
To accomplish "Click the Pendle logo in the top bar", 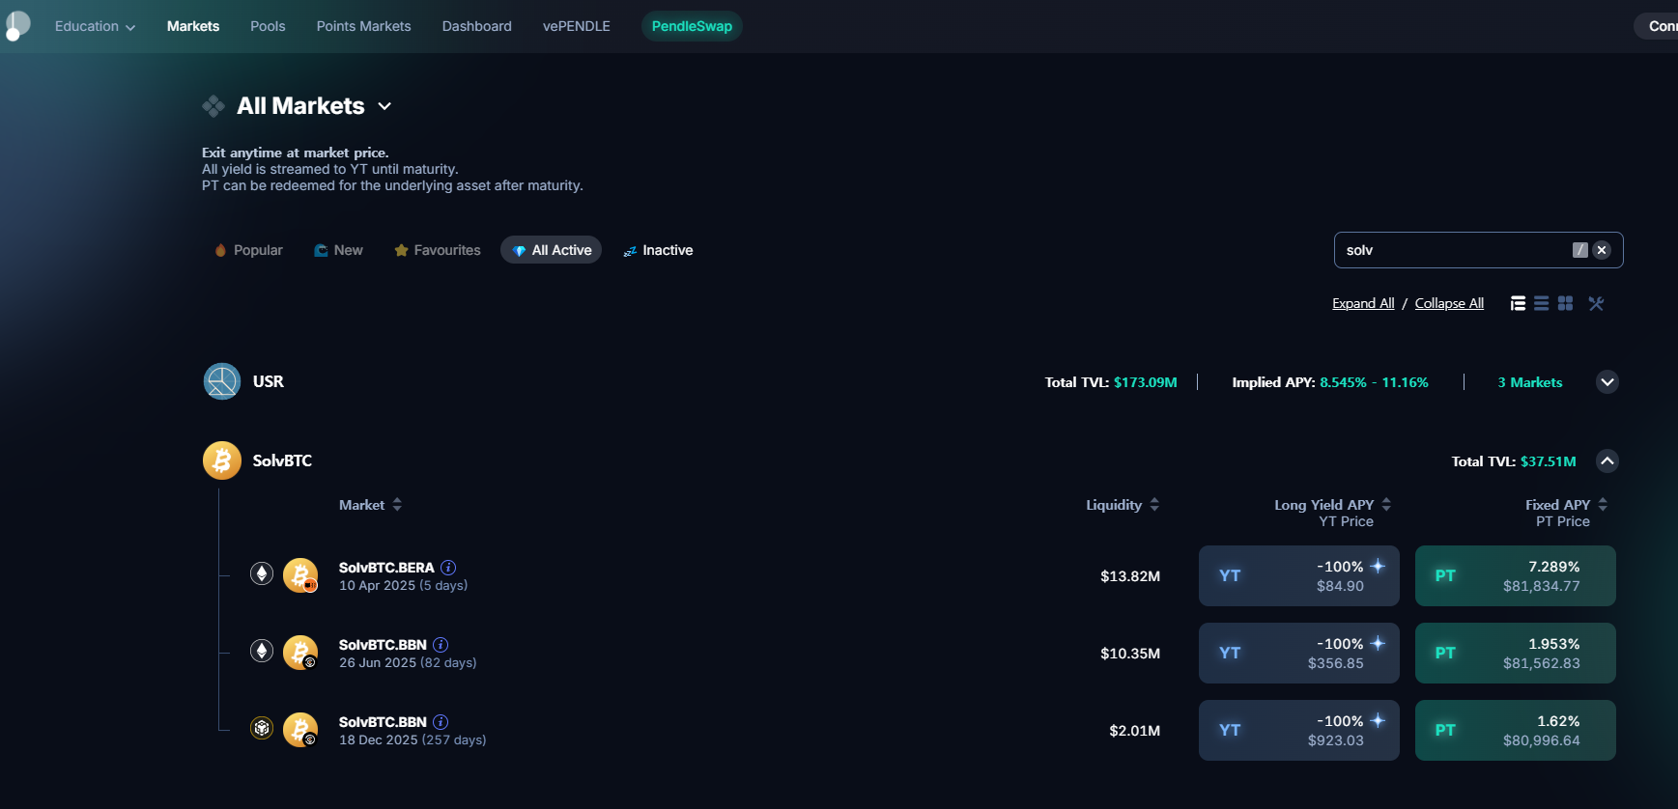I will tap(17, 25).
